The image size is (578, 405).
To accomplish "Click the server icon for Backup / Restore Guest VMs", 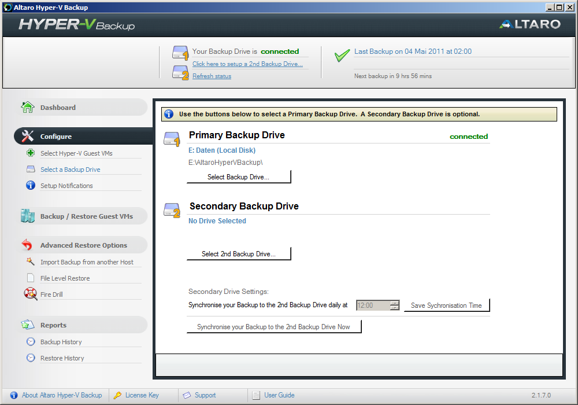I will [x=28, y=216].
